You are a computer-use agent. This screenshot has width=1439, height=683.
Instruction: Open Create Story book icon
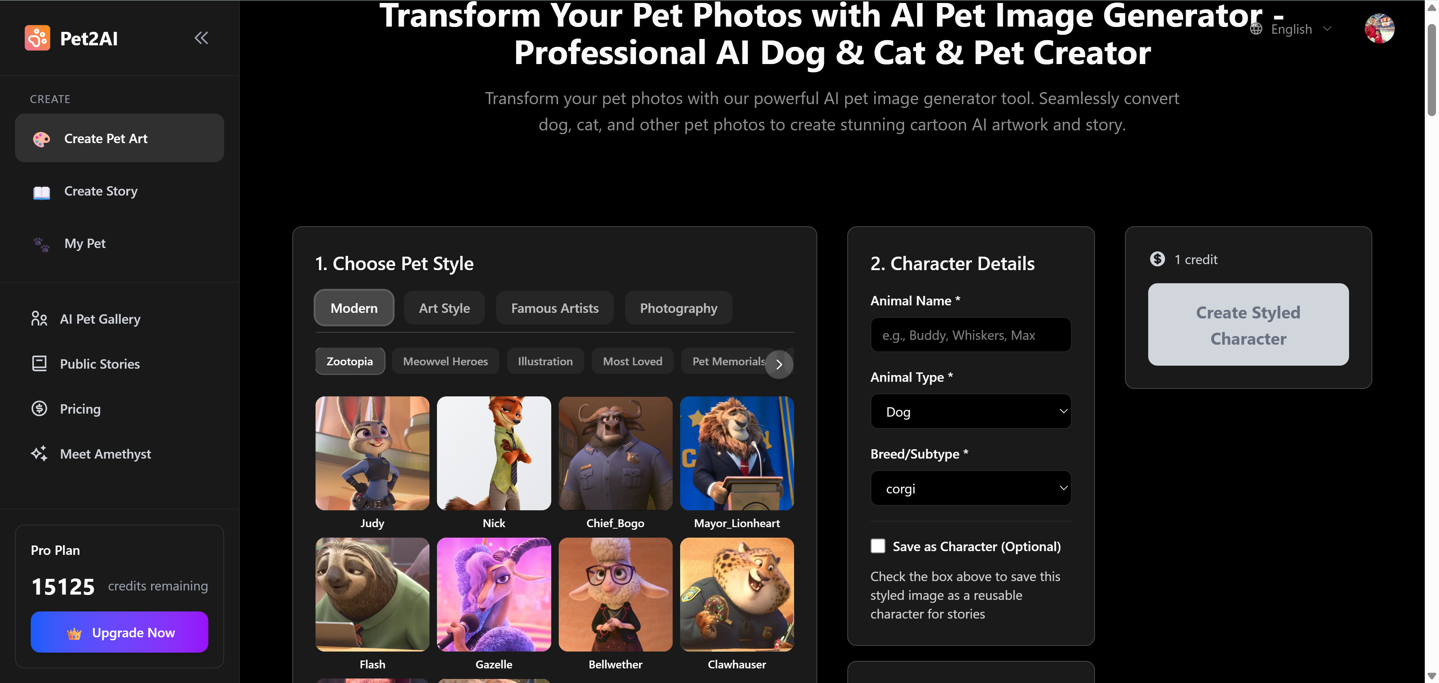point(41,191)
